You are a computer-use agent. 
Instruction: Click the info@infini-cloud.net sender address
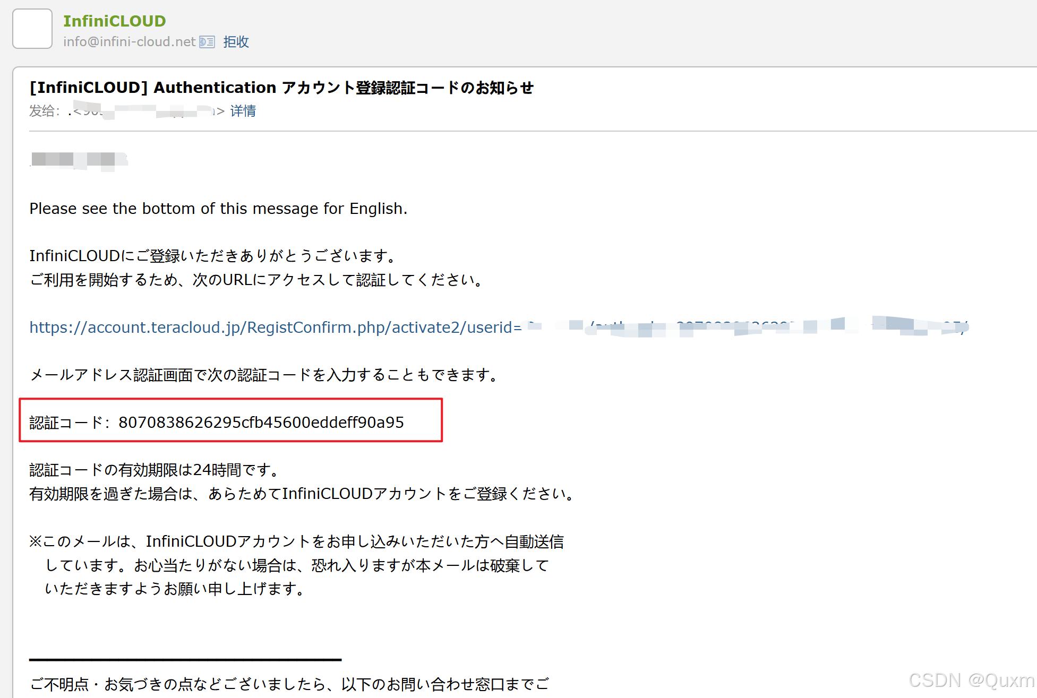(129, 42)
